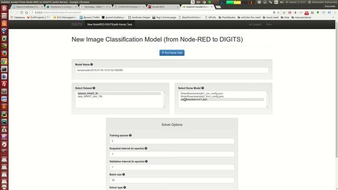Select libraryflows/example1_cnn_config.json model
338x190 pixels.
coord(222,93)
